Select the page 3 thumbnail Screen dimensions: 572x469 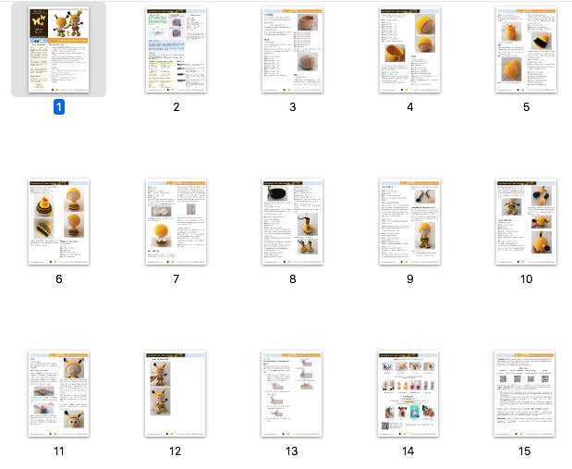pyautogui.click(x=292, y=50)
